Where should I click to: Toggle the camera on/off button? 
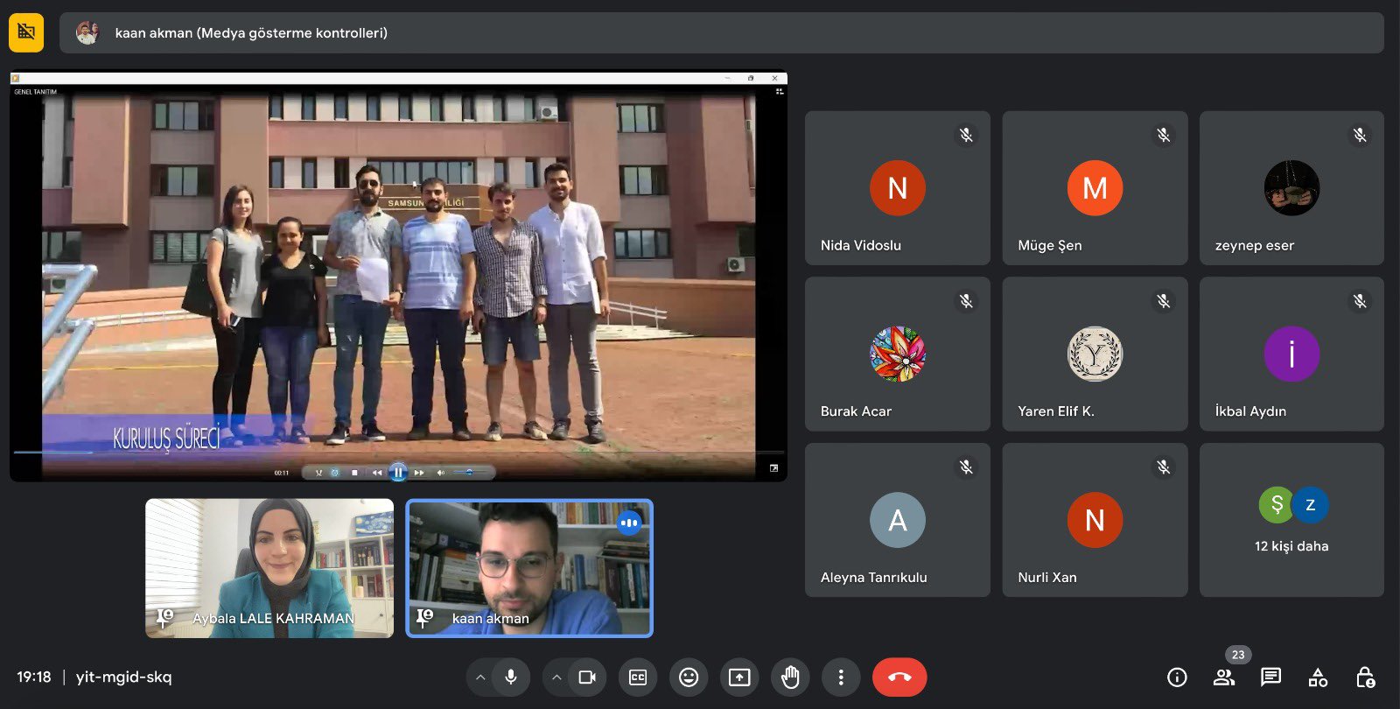point(587,677)
